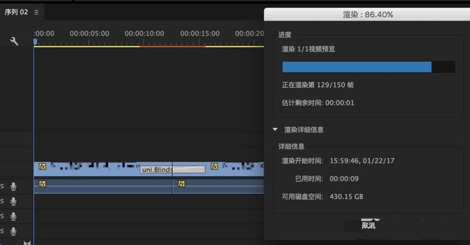Click the 00:00:05:00 mark on time ruler
This screenshot has height=245, width=470.
[89, 33]
